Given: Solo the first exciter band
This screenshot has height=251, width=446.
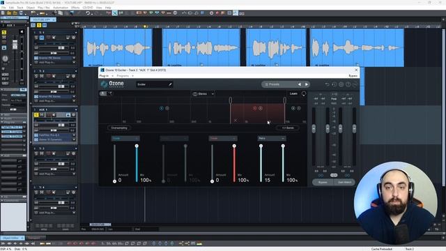Looking at the screenshot, I should coord(167,108).
